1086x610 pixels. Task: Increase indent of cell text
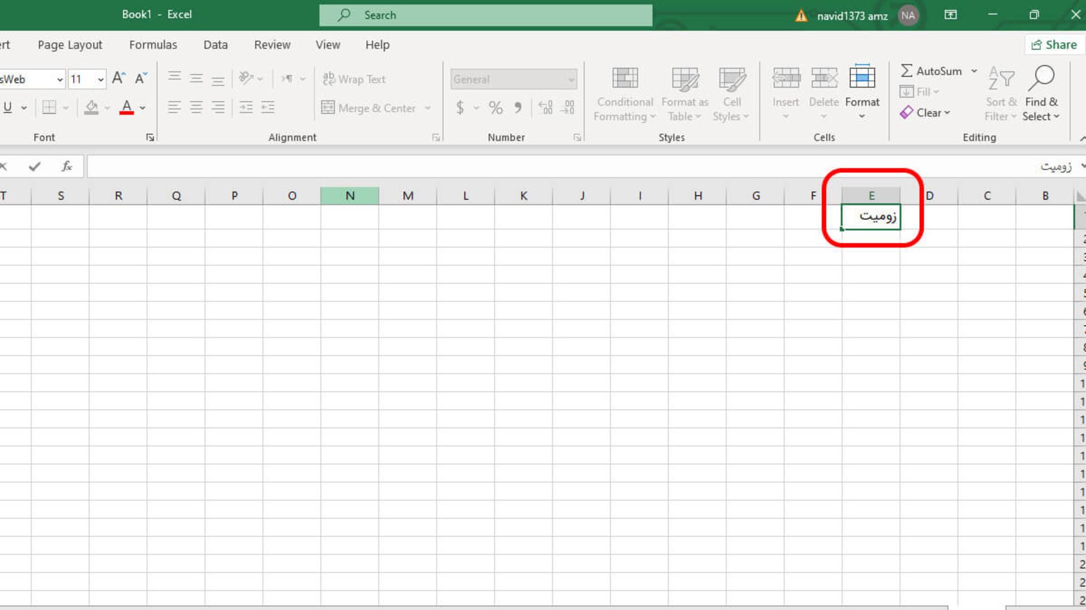(268, 107)
